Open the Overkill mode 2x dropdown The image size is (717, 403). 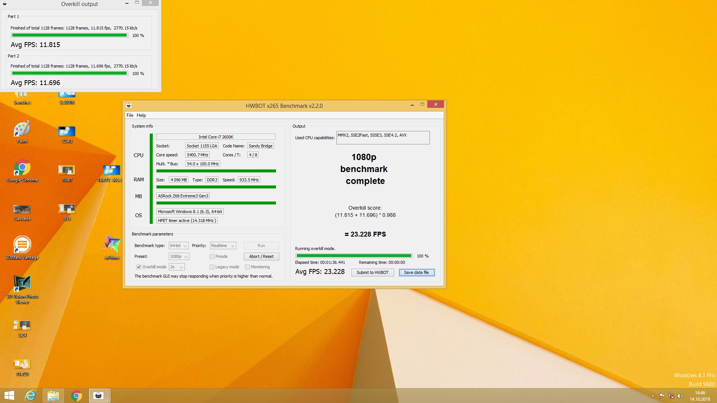coord(177,267)
